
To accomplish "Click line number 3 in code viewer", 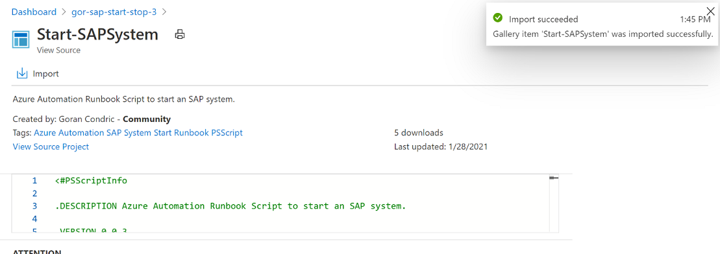I will (x=34, y=206).
